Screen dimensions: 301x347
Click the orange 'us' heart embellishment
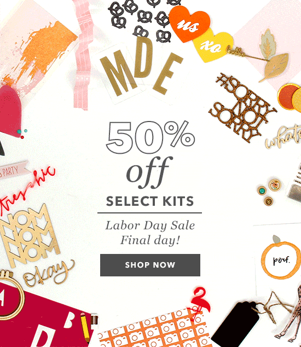pos(189,24)
